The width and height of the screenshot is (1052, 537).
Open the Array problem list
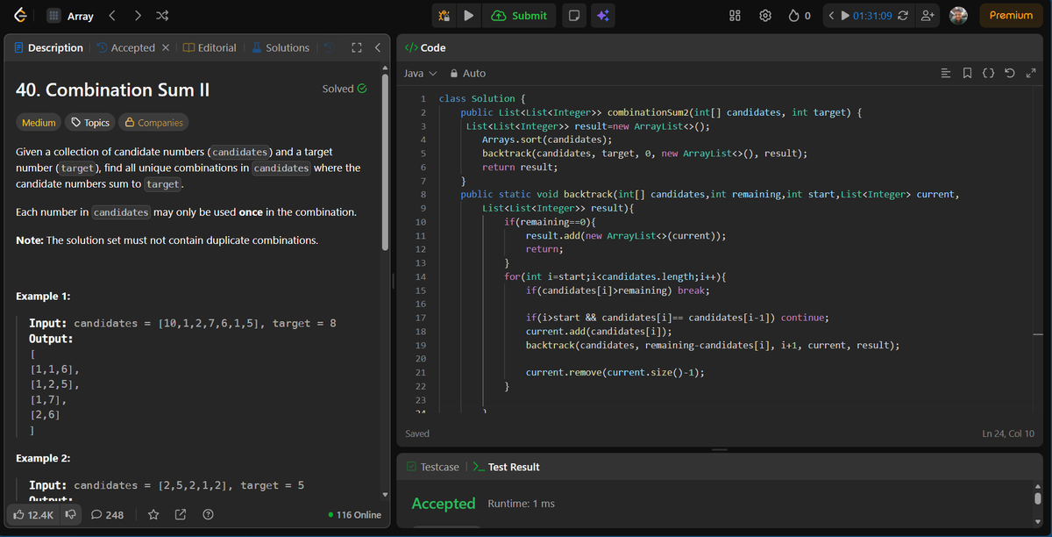[68, 16]
